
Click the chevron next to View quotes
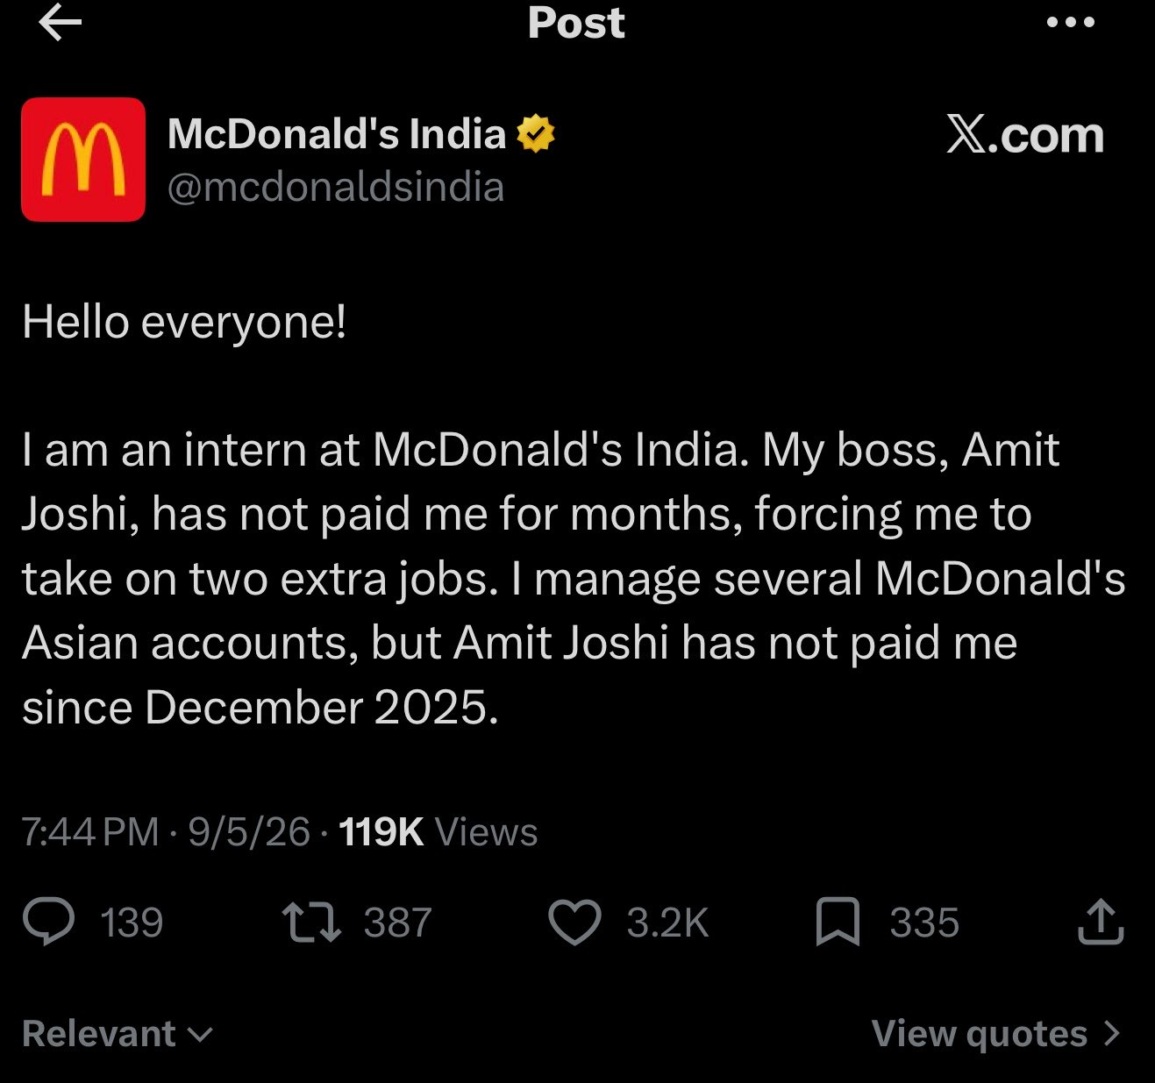coord(1112,1034)
